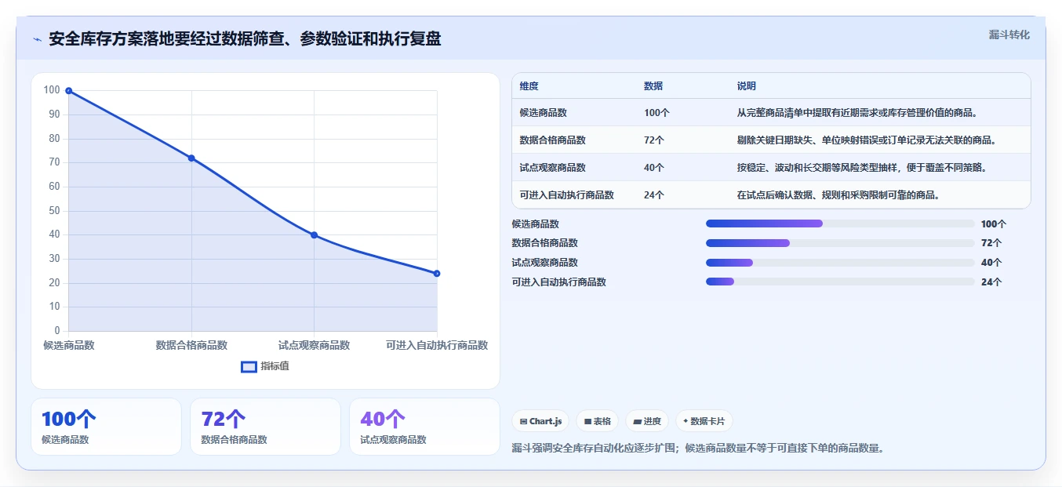The height and width of the screenshot is (487, 1062).
Task: Click the 试点观察商品数 table row label
Action: point(553,168)
